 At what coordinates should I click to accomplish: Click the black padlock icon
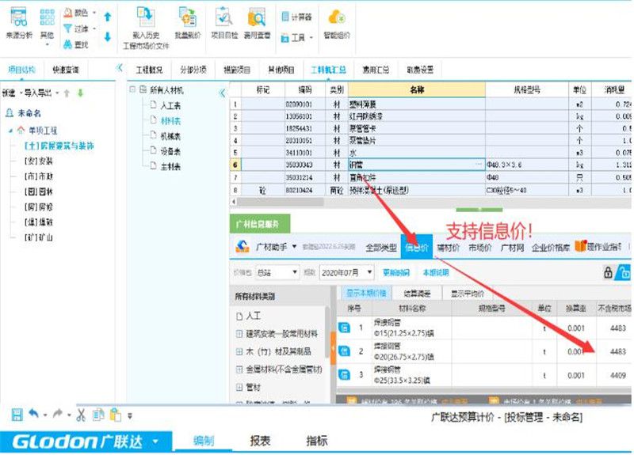608,272
